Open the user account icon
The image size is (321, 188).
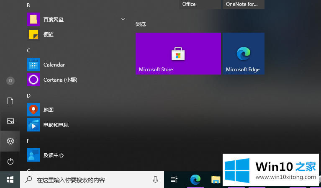coord(10,81)
